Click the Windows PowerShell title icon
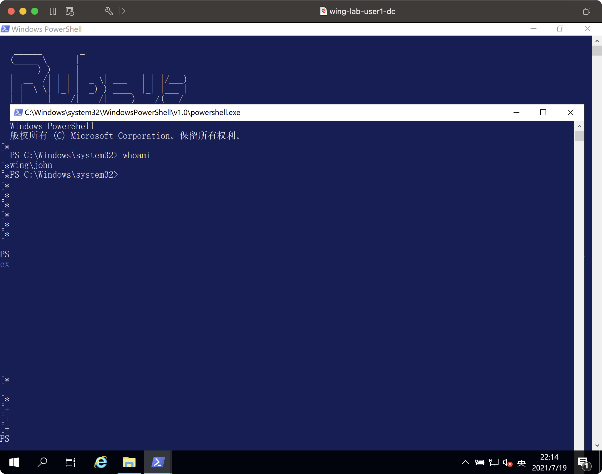602x474 pixels. coord(5,29)
